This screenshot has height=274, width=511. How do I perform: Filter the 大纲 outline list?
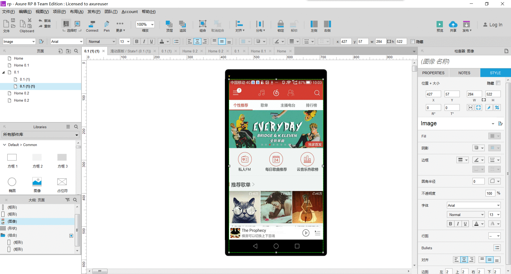(67, 200)
